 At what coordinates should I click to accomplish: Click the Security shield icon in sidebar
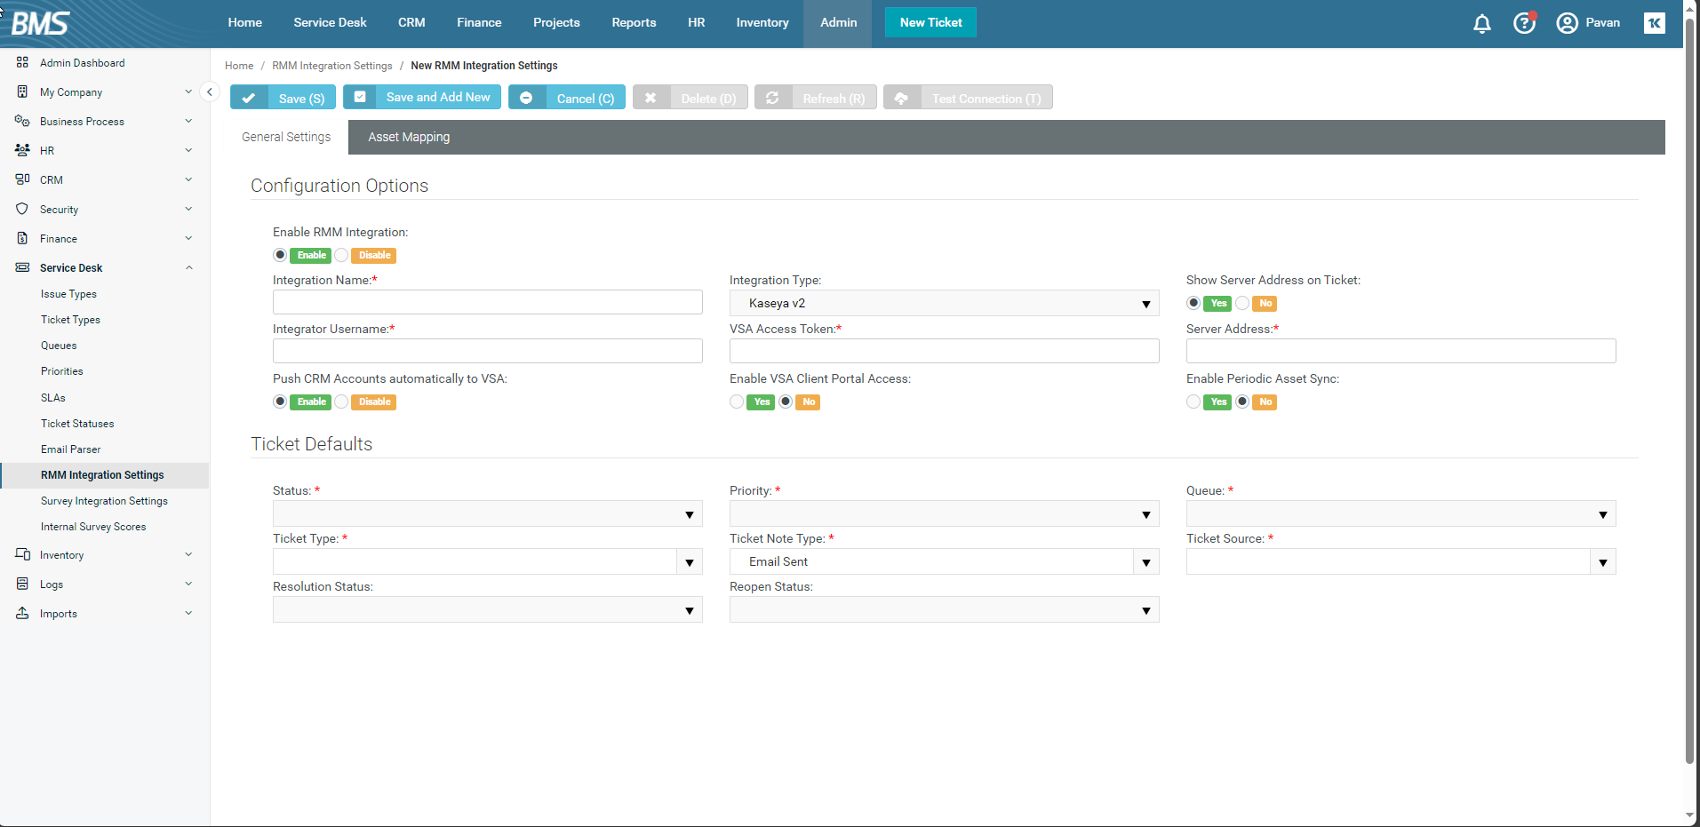pos(22,210)
